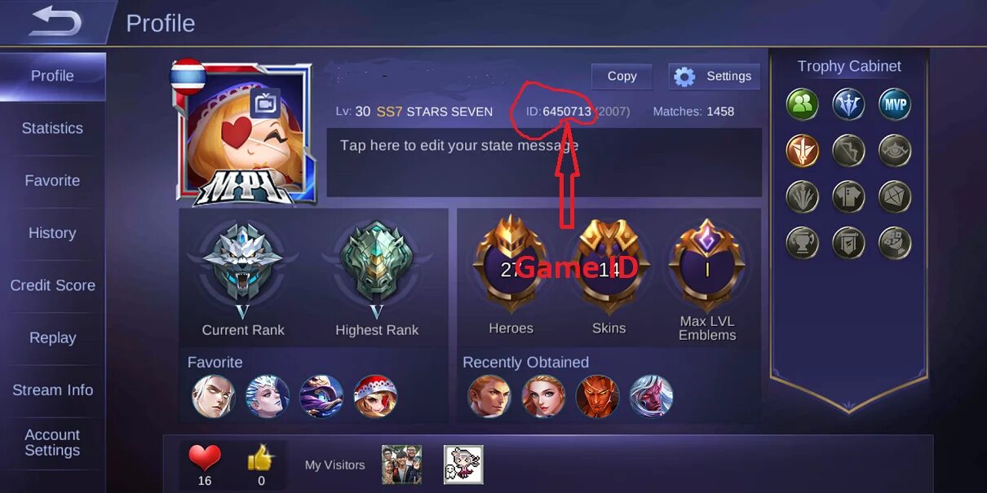The height and width of the screenshot is (493, 987).
Task: Tap the thumbs-up likes icon
Action: click(x=260, y=459)
